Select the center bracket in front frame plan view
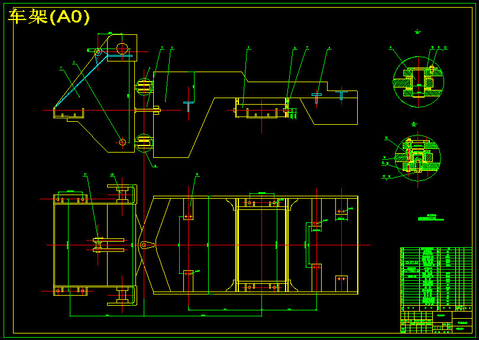Image resolution: width=479 pixels, height=340 pixels. 108,245
